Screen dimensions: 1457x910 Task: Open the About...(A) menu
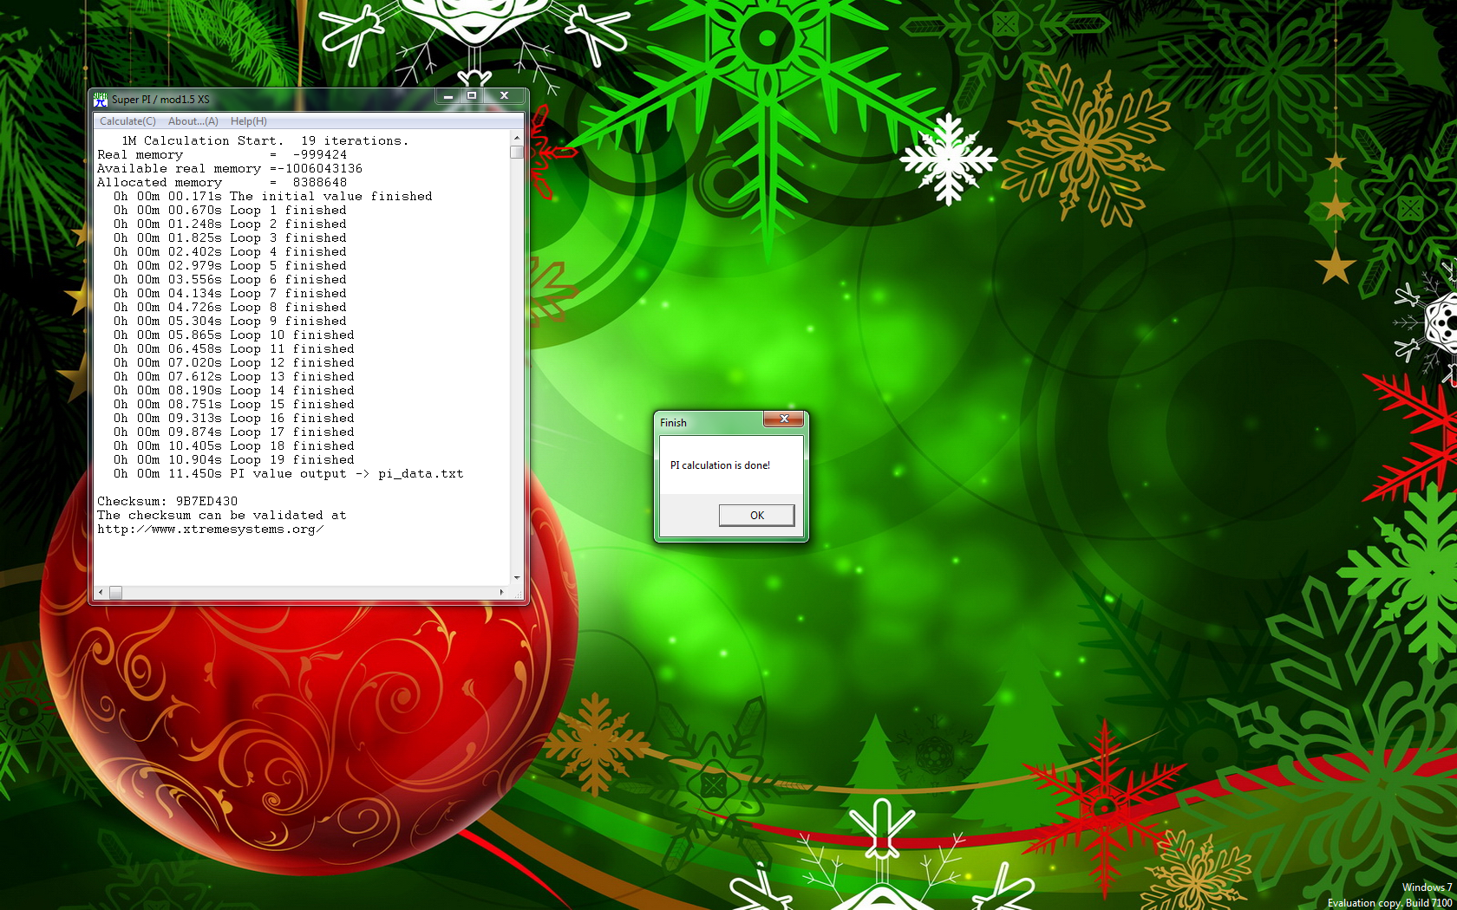pyautogui.click(x=193, y=121)
